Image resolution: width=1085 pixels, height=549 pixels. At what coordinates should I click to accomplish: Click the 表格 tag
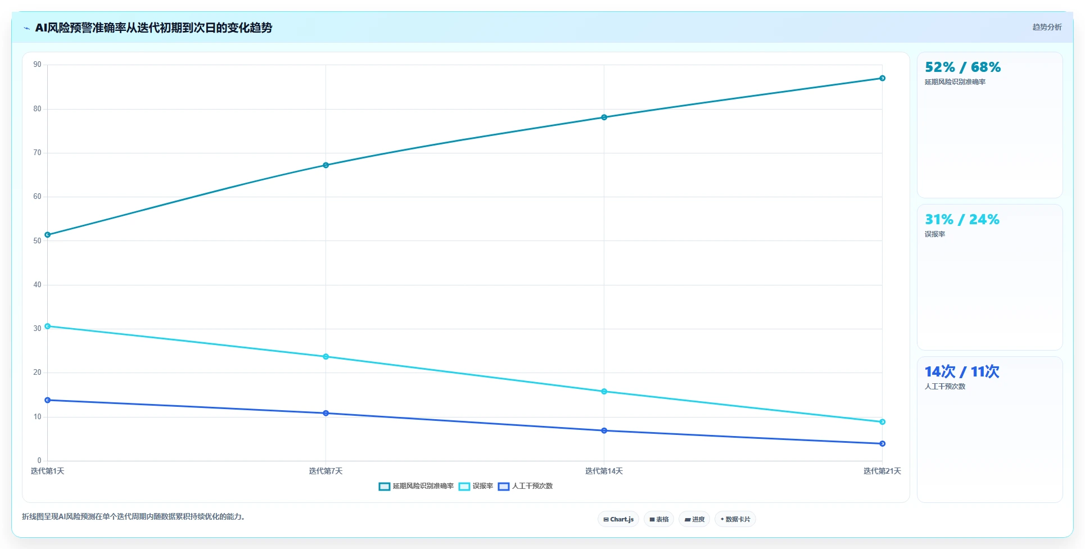[x=659, y=519]
